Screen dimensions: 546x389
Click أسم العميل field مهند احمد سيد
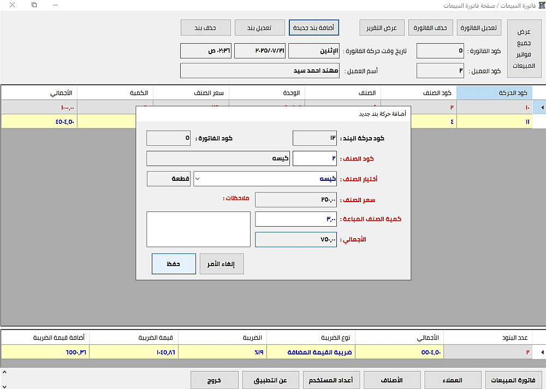260,71
